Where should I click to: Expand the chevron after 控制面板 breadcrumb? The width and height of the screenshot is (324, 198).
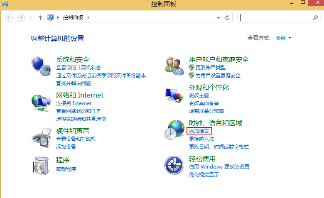(88, 17)
